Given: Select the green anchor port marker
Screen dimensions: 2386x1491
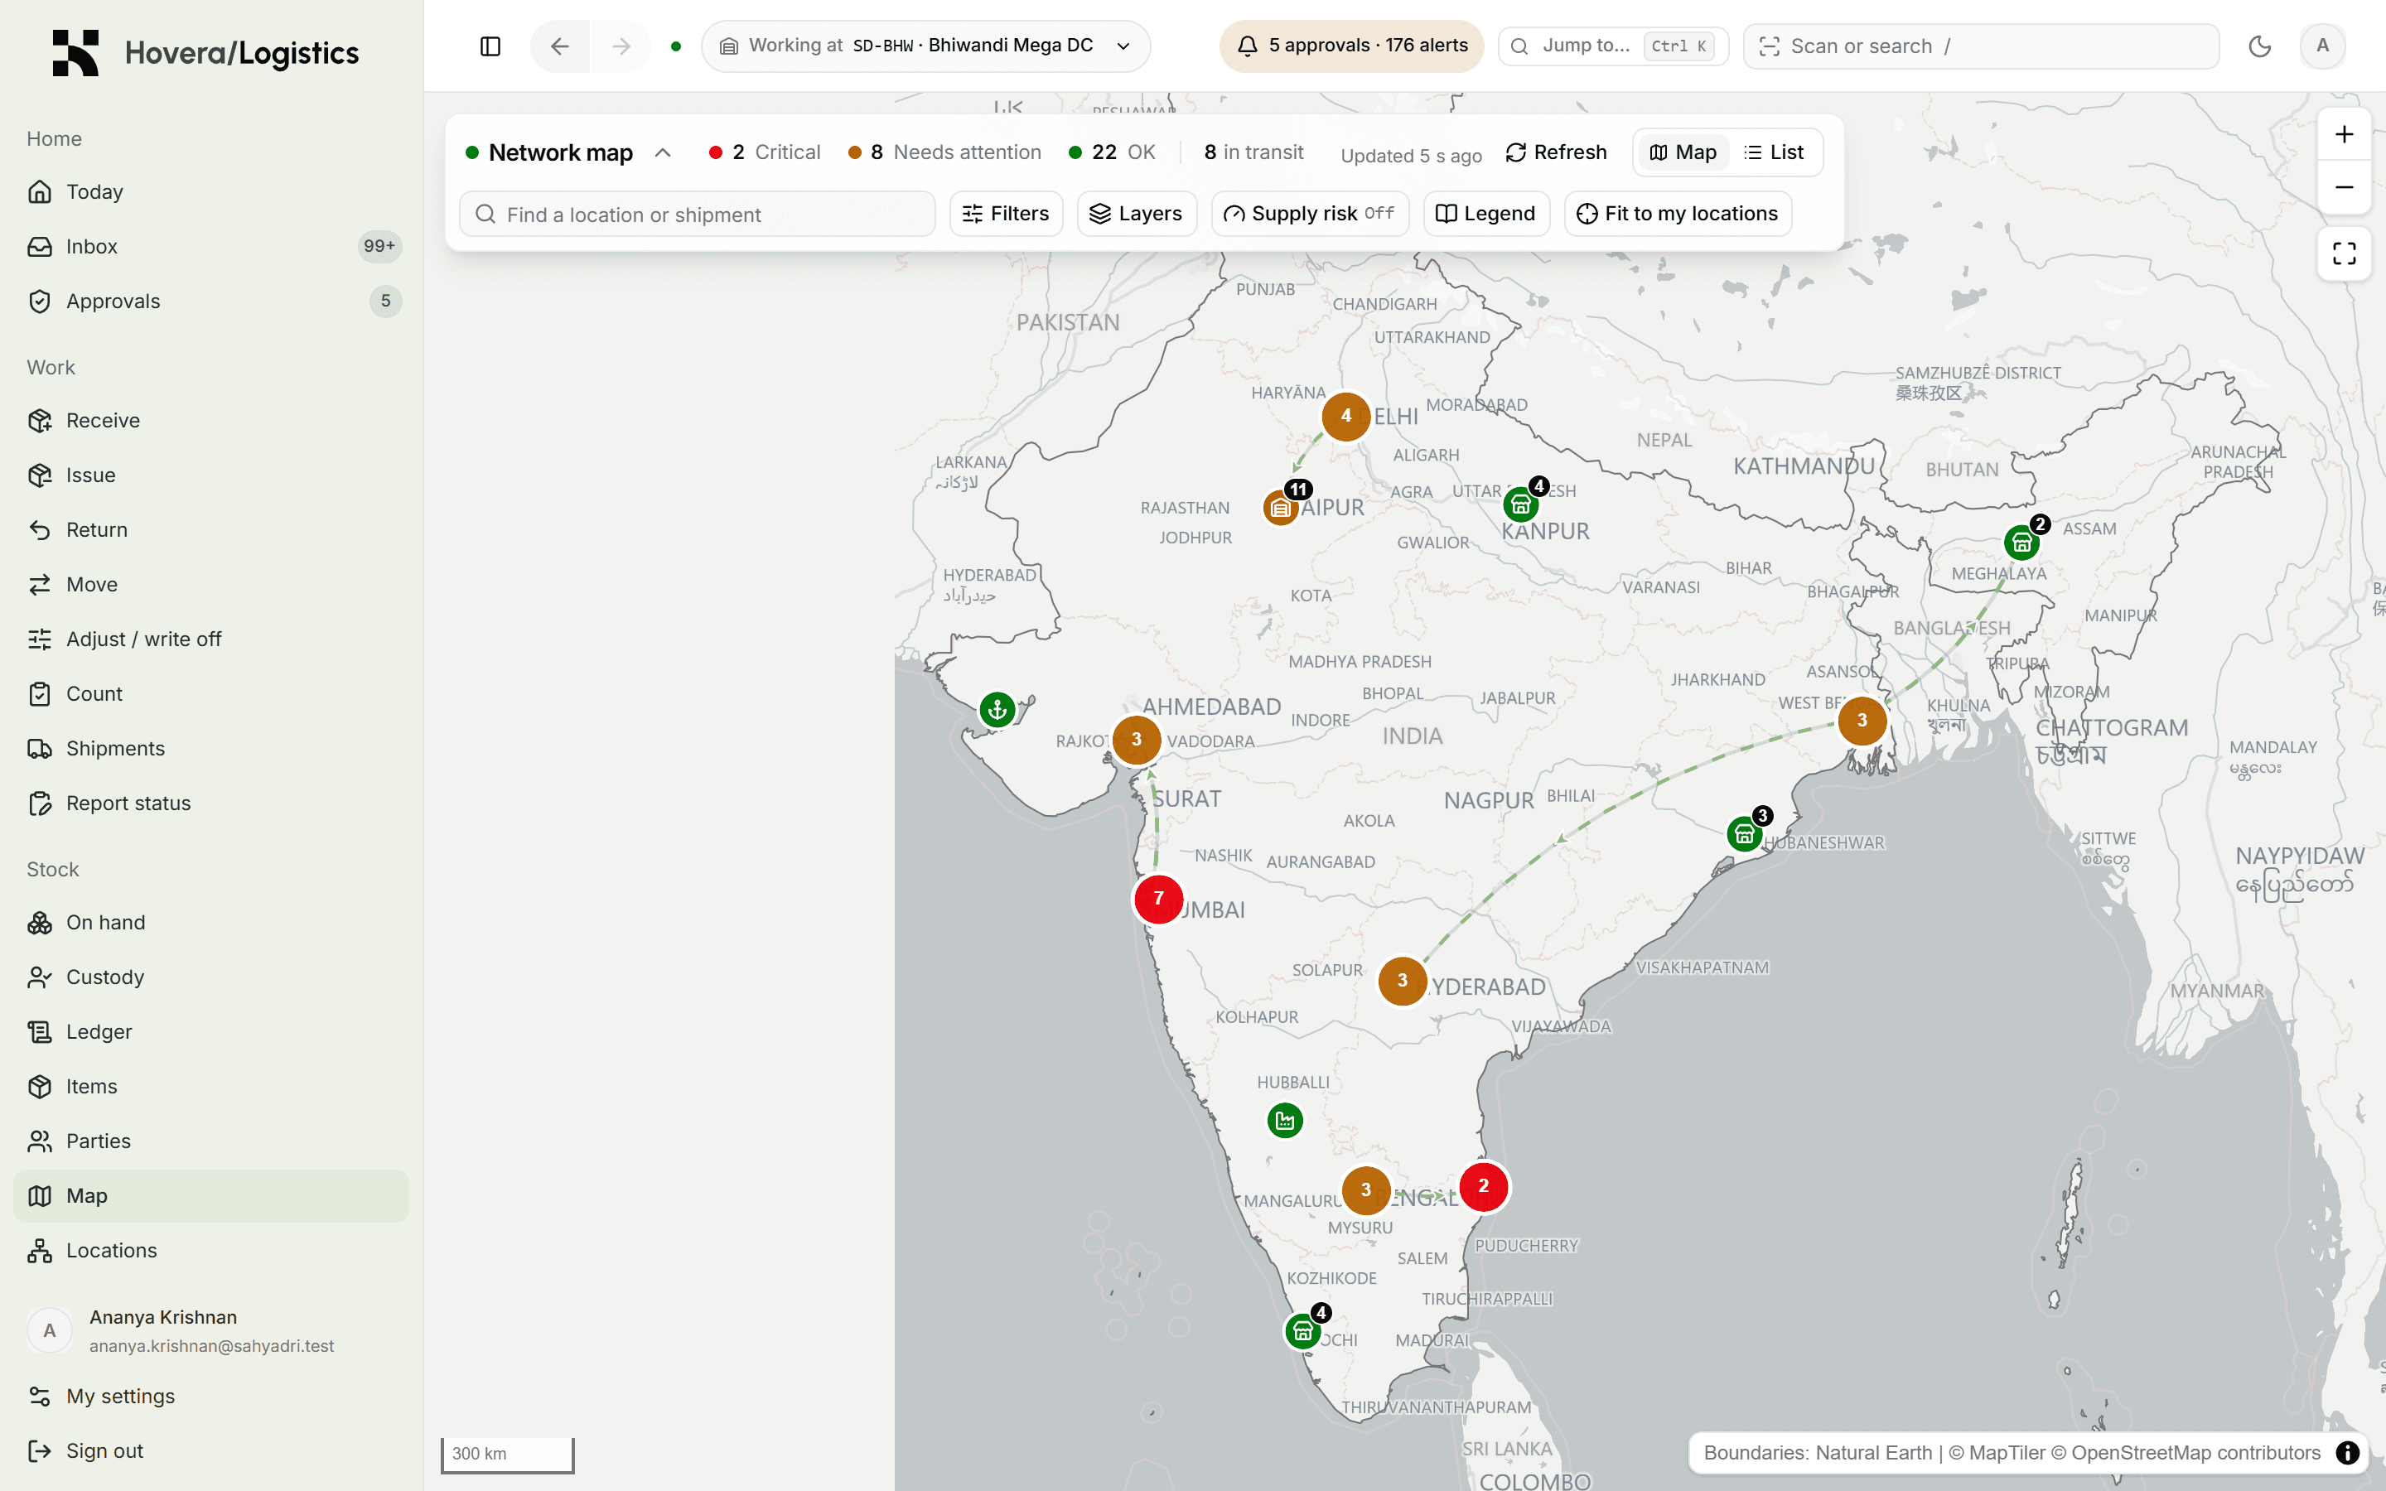Looking at the screenshot, I should pyautogui.click(x=997, y=709).
